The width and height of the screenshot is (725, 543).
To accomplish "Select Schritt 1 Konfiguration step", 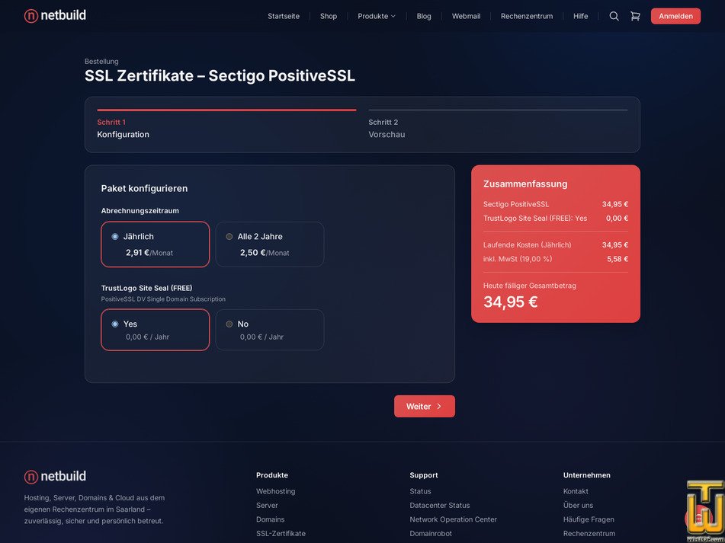I will [x=226, y=125].
